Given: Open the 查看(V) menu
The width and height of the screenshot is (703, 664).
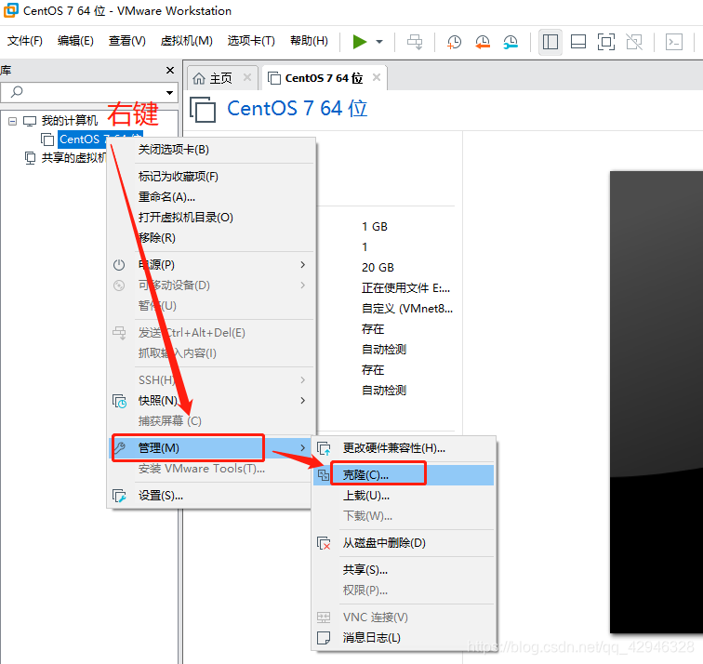Looking at the screenshot, I should 126,41.
